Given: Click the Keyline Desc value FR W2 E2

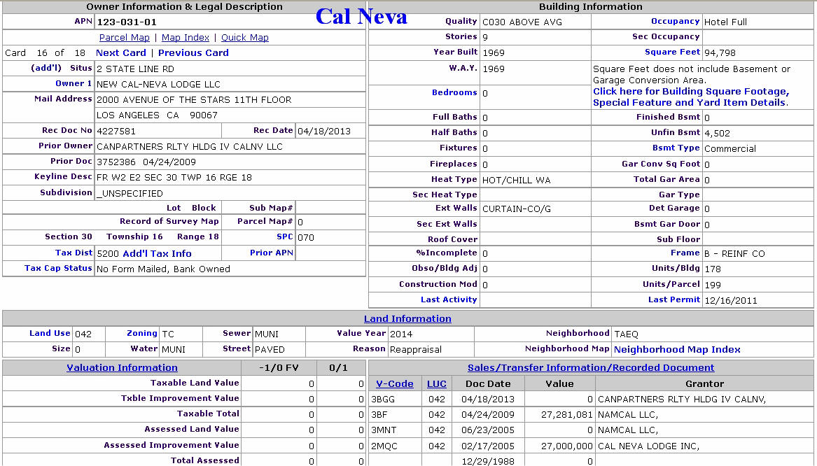Looking at the screenshot, I should (174, 178).
